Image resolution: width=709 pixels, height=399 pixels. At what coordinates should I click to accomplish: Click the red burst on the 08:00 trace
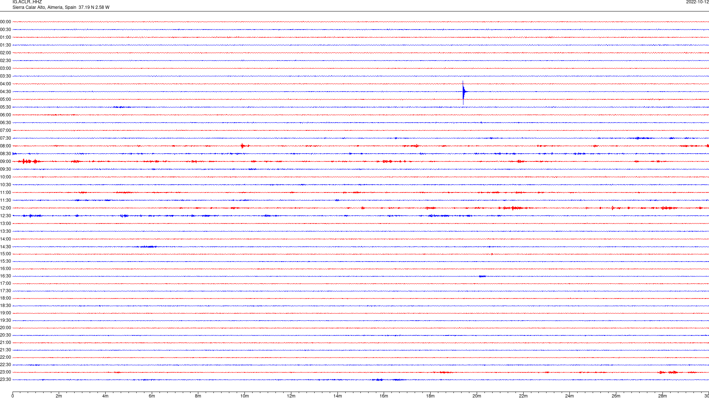(x=244, y=146)
